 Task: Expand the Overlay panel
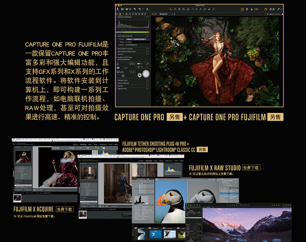coord(116,86)
